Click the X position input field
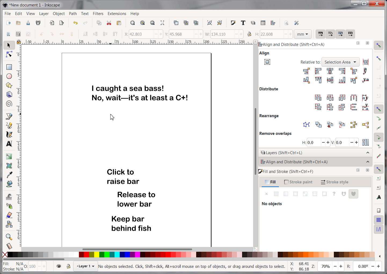Screen dimensions: 387x274 [141, 34]
